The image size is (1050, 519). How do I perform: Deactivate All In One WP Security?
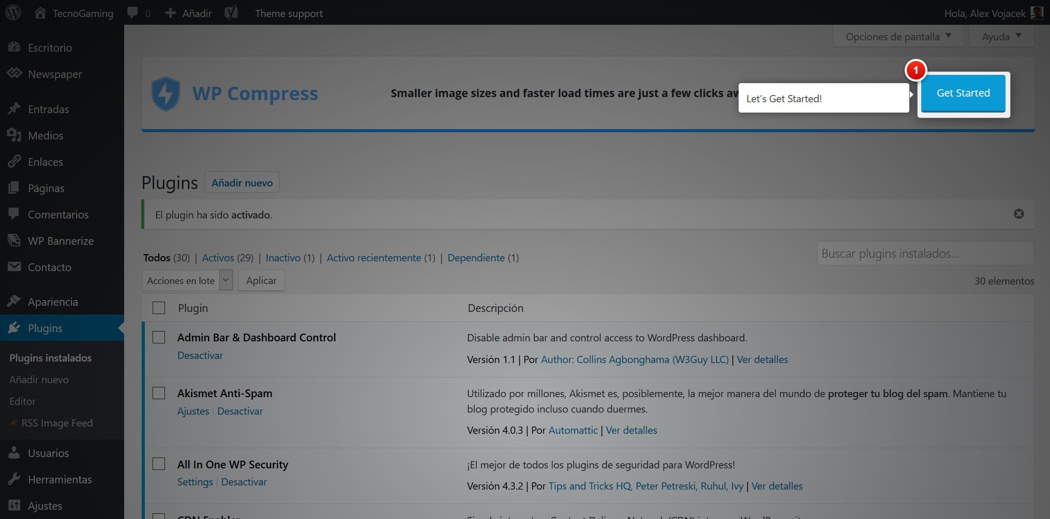tap(244, 482)
